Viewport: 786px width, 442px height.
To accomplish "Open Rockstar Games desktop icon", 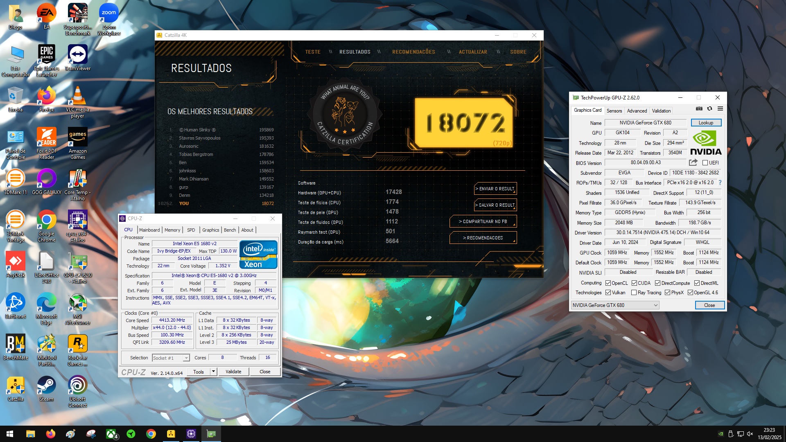I will [78, 350].
